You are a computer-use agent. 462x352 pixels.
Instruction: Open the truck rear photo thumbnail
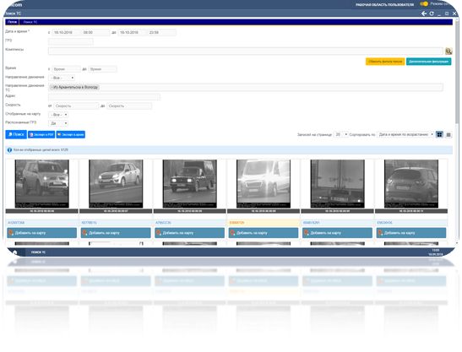point(337,184)
